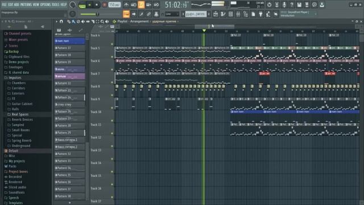Image resolution: width=364 pixels, height=205 pixels.
Task: Toggle the Browser view icon
Action: coord(246,14)
